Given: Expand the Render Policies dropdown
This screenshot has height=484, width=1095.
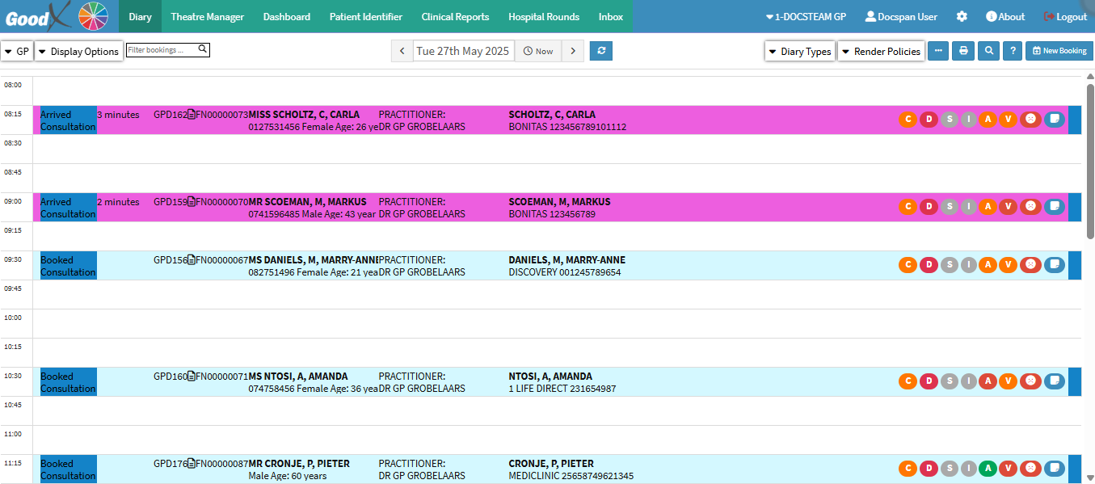Looking at the screenshot, I should (881, 52).
